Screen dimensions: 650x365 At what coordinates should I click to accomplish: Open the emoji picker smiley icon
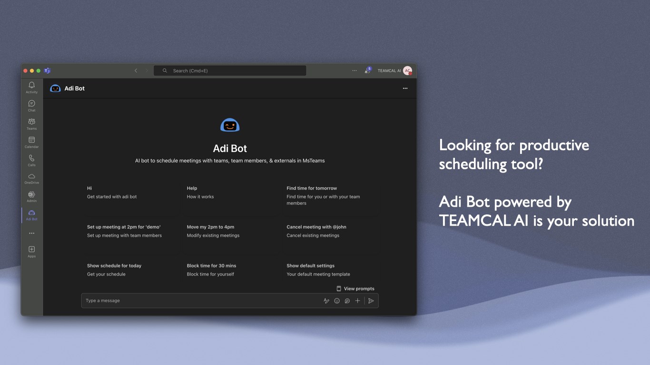(x=337, y=301)
